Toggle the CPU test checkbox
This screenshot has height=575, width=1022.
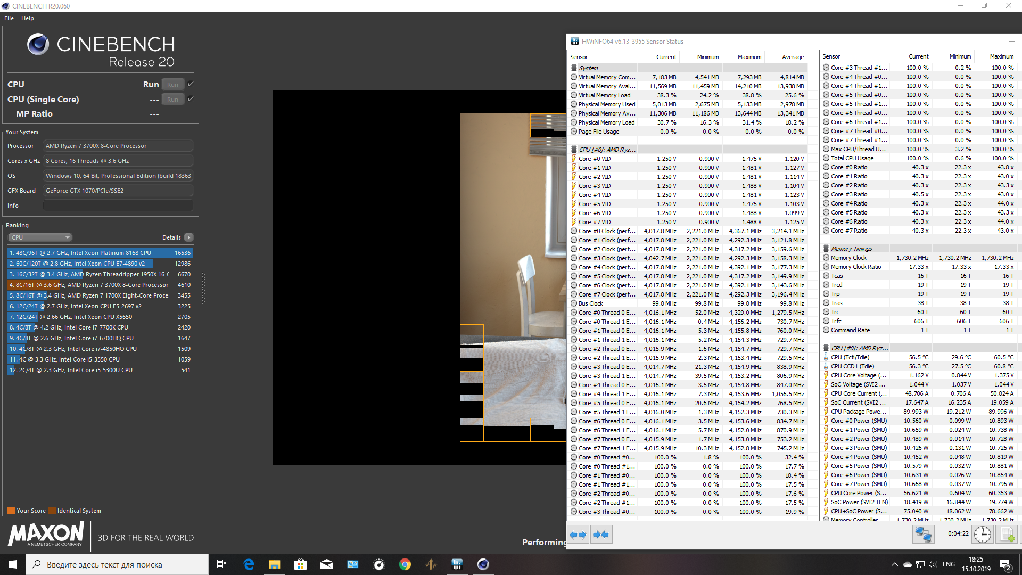coord(191,84)
